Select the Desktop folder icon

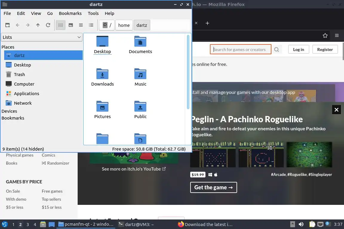102,41
